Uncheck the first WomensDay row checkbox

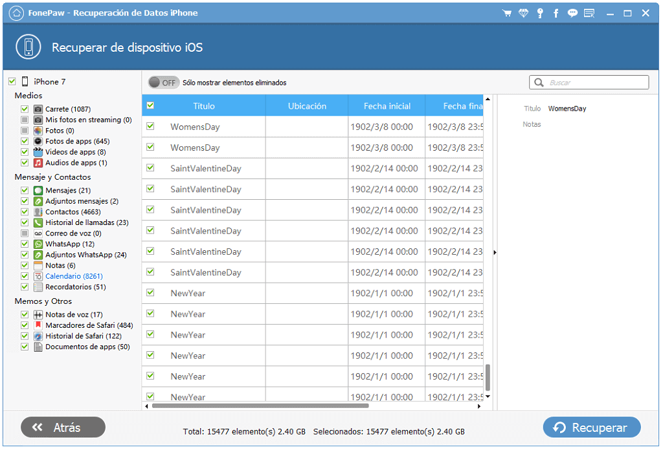(x=150, y=126)
